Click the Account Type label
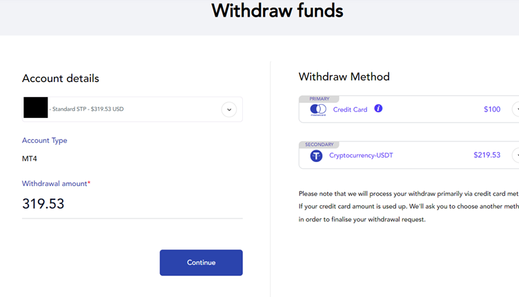The width and height of the screenshot is (519, 297). coord(45,141)
